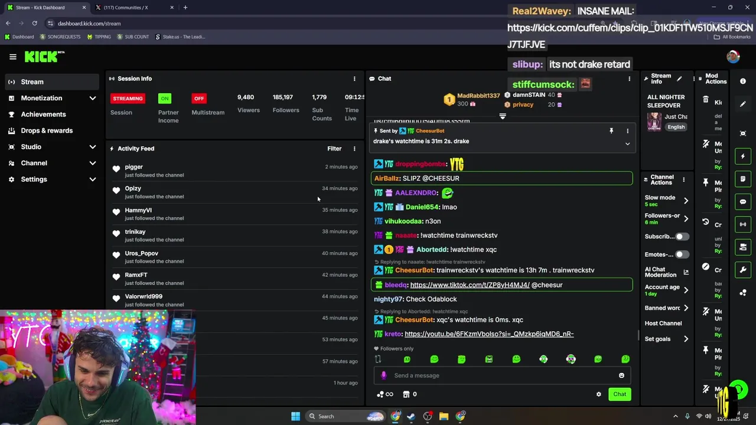Open the youtu.be link from kreto
756x425 pixels.
[489, 334]
